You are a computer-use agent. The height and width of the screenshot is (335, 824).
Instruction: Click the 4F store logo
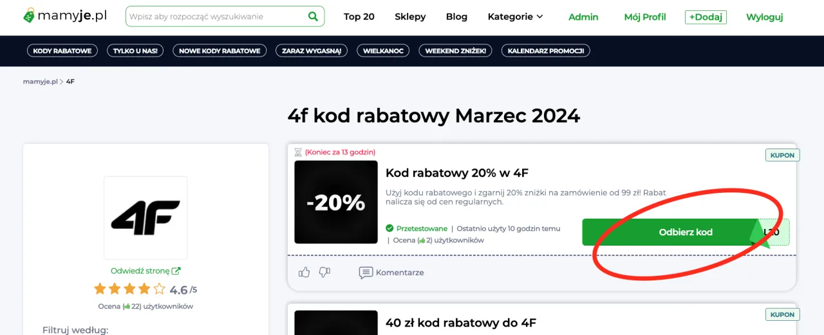(x=145, y=217)
